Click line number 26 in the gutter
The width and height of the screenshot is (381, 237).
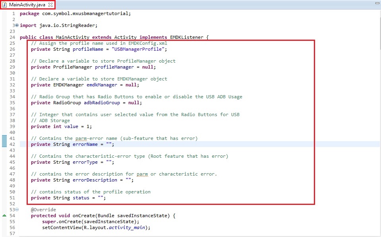pyautogui.click(x=12, y=49)
